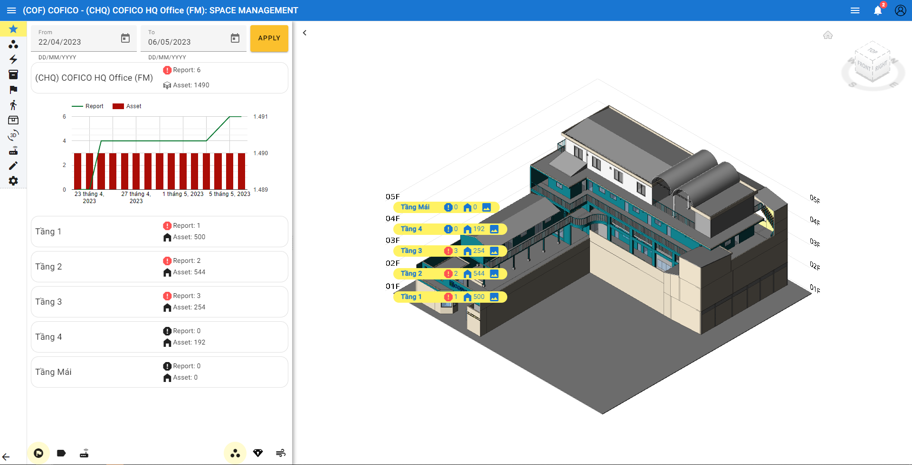912x465 pixels.
Task: Click the APPLY button
Action: point(269,38)
